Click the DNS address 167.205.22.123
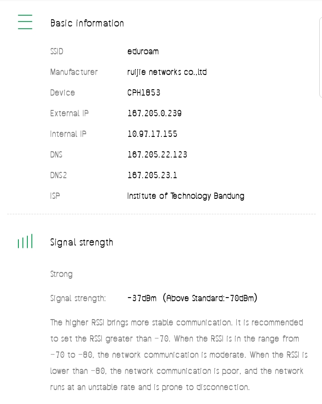 [x=157, y=155]
